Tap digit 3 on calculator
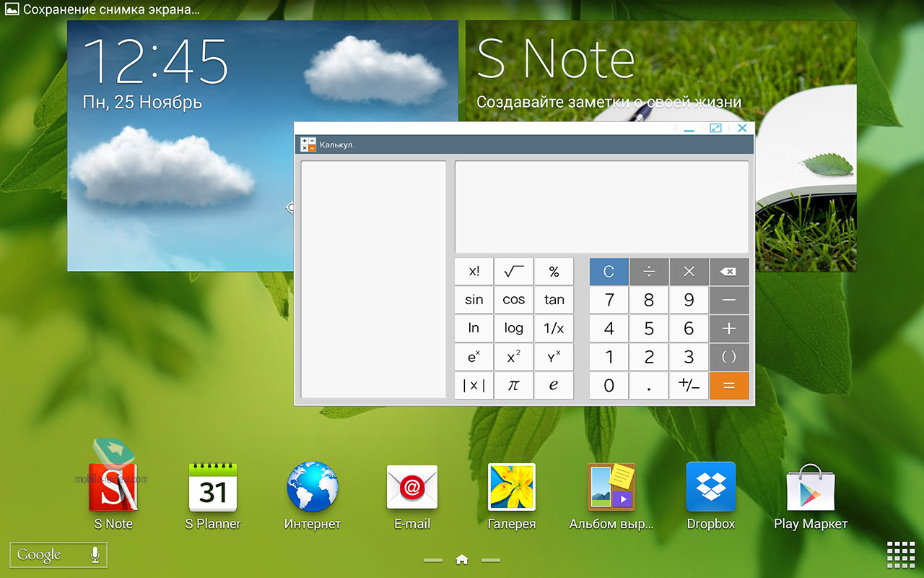This screenshot has width=924, height=578. pos(689,357)
